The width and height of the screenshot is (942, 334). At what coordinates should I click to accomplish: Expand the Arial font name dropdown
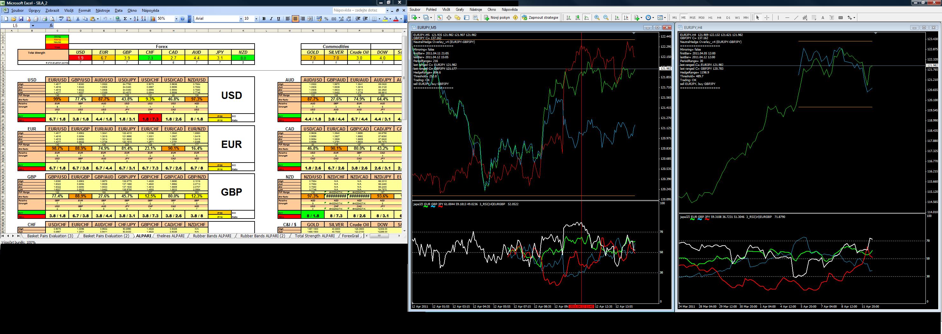[x=241, y=19]
